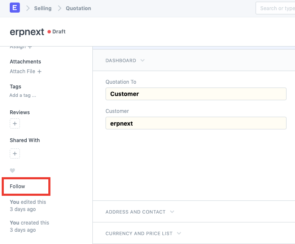Screen dimensions: 295x244
Task: Focus the search bar at the top
Action: [x=276, y=8]
